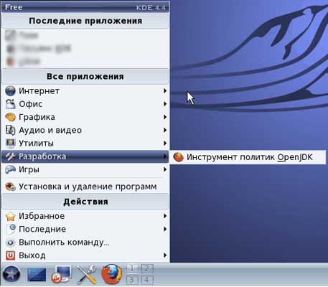Switch to virtual desktop 3
This screenshot has width=328, height=287.
pos(132,280)
